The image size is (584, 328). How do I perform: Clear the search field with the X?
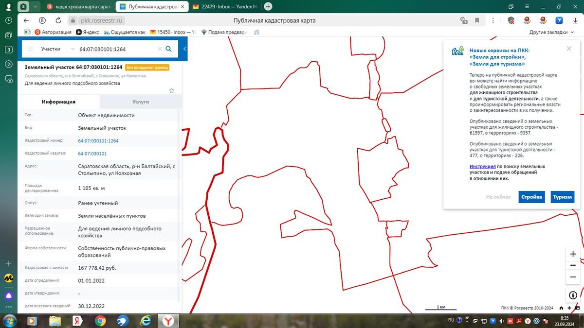pyautogui.click(x=159, y=49)
